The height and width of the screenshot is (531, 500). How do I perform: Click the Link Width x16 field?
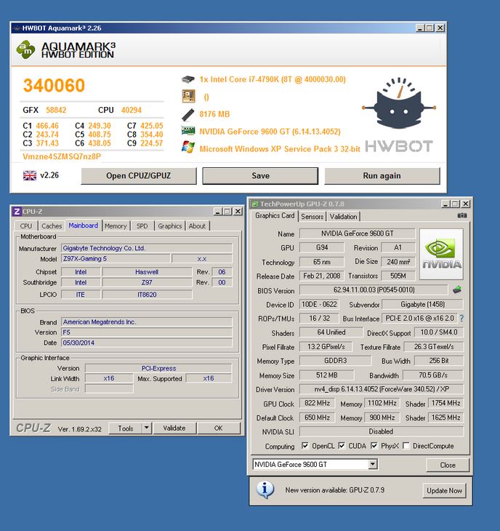click(109, 378)
